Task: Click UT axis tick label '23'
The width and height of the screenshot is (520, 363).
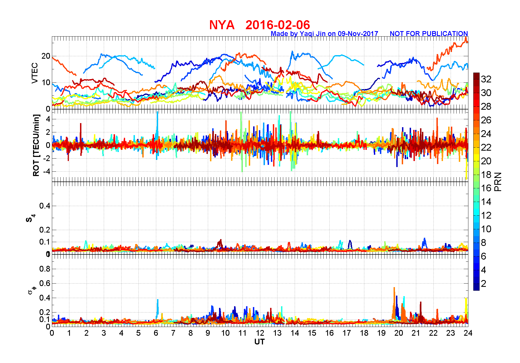Action: pos(451,333)
